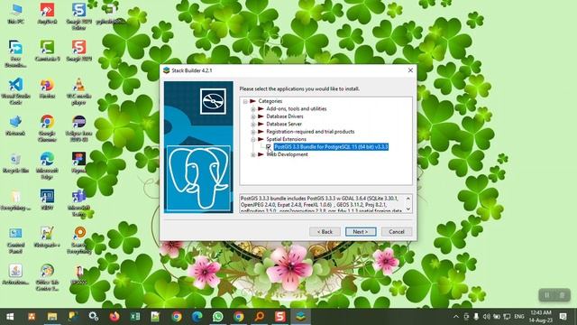Open Eclipse Java desktop shortcut
This screenshot has height=325, width=577.
point(78,128)
